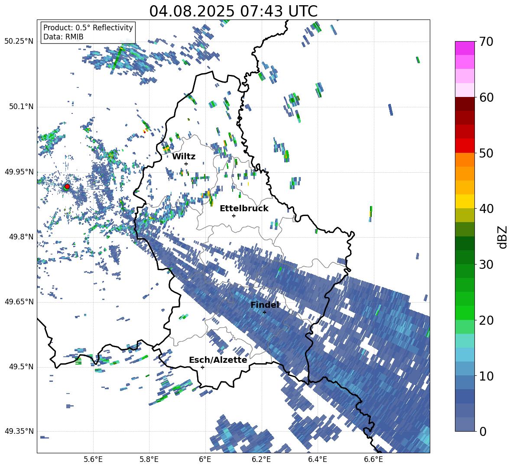Click the Data: RMIB text
The width and height of the screenshot is (513, 468).
(x=63, y=37)
